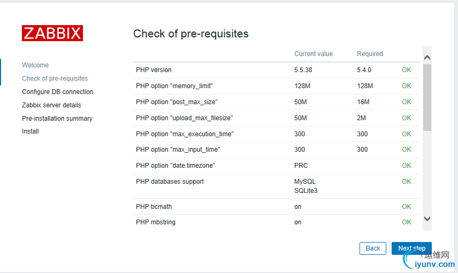This screenshot has width=458, height=273.
Task: Open Configure DB connection step
Action: pos(58,92)
